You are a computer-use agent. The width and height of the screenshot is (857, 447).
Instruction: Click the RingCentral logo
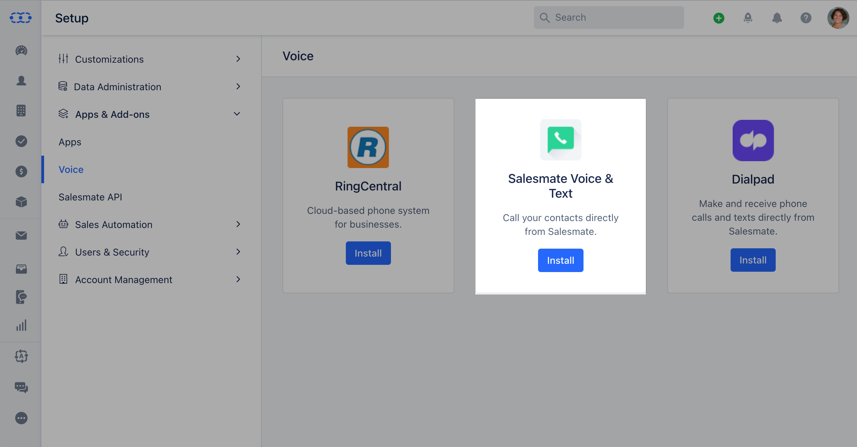pos(368,147)
